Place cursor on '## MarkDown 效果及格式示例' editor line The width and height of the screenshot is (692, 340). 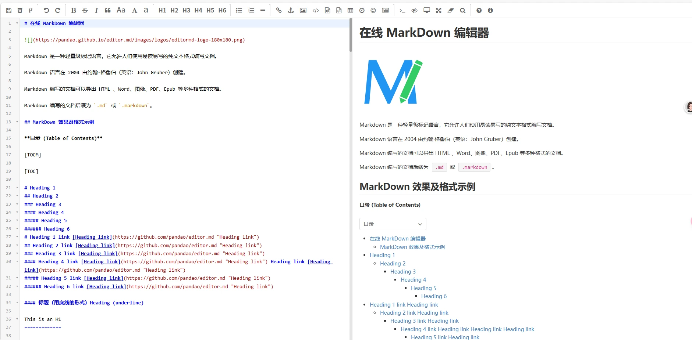click(x=59, y=122)
